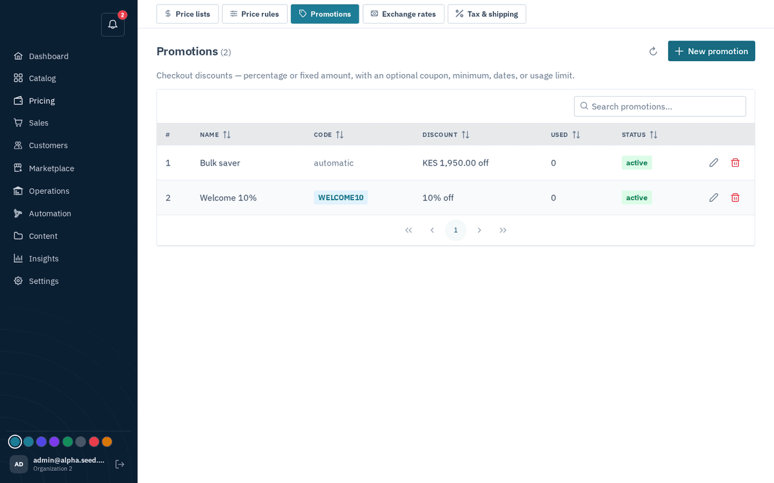Edit the Welcome 10% promotion
The height and width of the screenshot is (483, 774).
tap(713, 198)
